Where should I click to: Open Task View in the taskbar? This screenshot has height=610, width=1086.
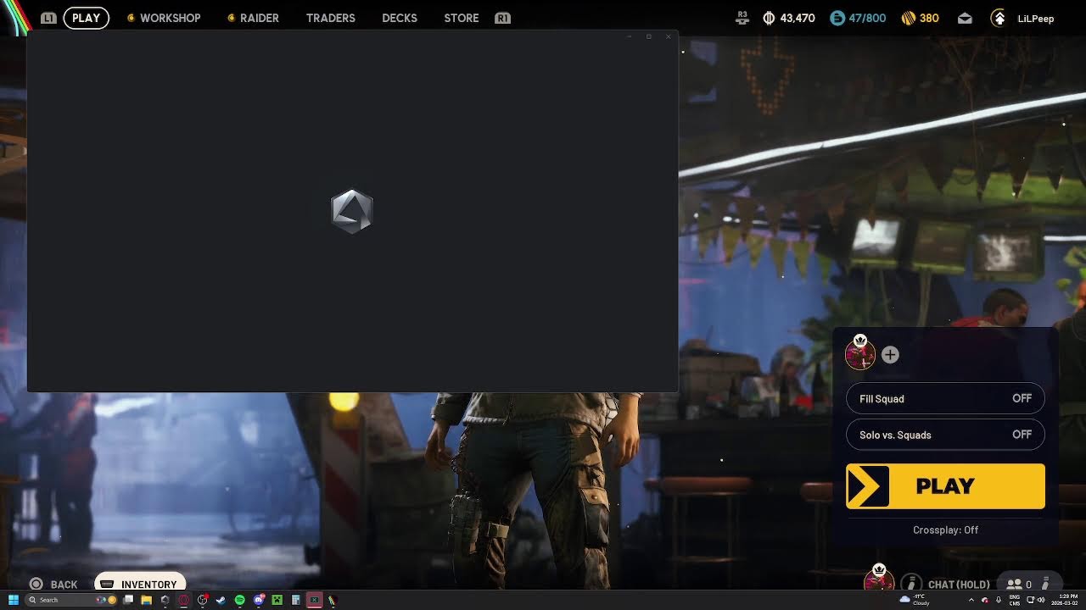tap(129, 600)
